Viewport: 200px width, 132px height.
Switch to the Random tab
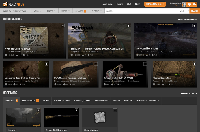click(116, 101)
